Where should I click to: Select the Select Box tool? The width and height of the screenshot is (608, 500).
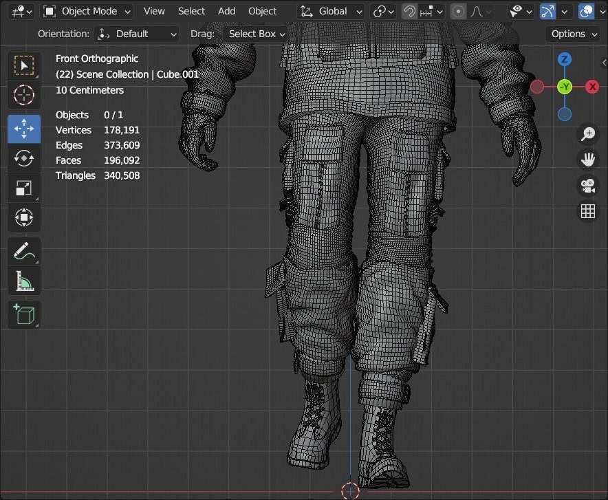24,65
